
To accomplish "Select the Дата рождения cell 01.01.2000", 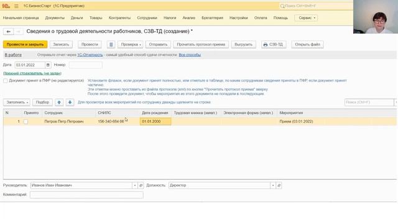I will (x=155, y=122).
